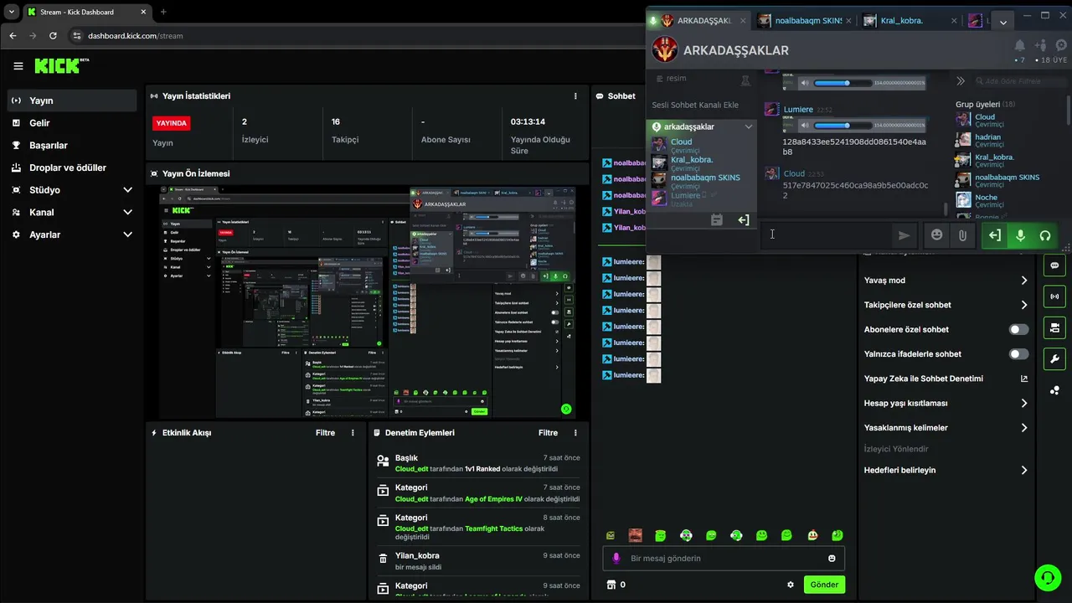Open the green support headset button
1072x603 pixels.
pyautogui.click(x=1047, y=577)
